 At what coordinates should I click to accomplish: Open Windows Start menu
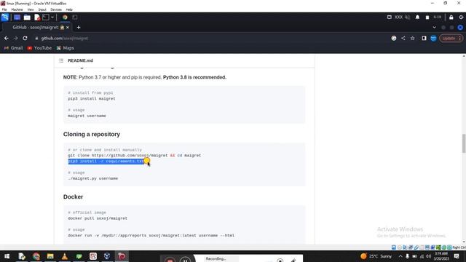coord(7,256)
